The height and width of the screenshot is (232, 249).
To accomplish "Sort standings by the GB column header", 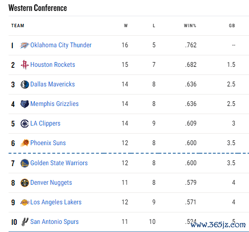I will click(x=232, y=26).
